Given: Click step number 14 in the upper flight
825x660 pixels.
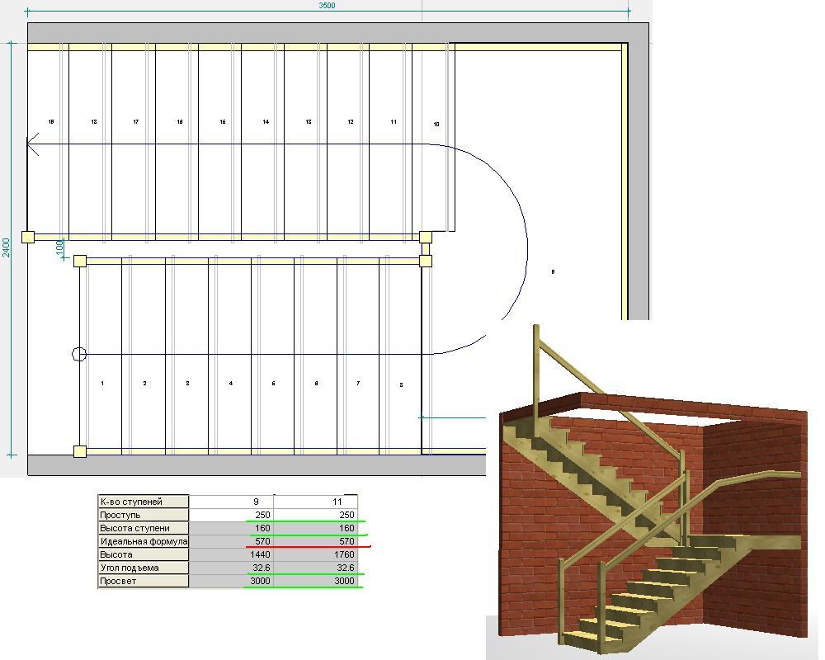Looking at the screenshot, I should click(x=266, y=121).
